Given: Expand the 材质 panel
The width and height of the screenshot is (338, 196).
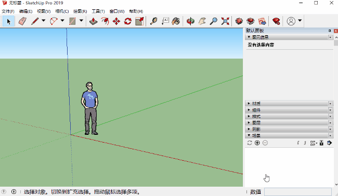Looking at the screenshot, I should point(249,103).
